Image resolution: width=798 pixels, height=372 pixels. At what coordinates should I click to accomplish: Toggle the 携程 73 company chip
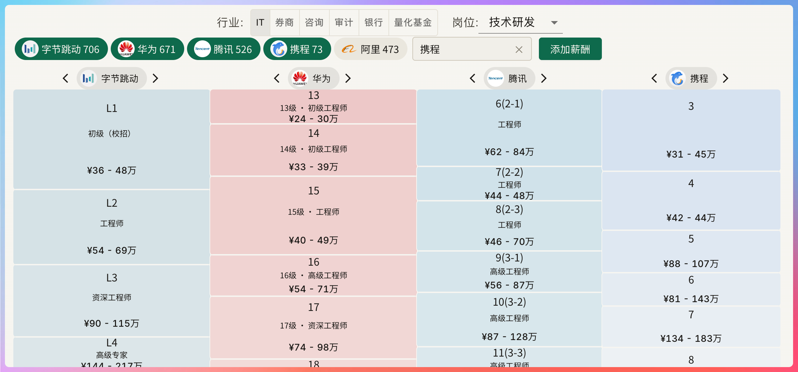click(297, 49)
